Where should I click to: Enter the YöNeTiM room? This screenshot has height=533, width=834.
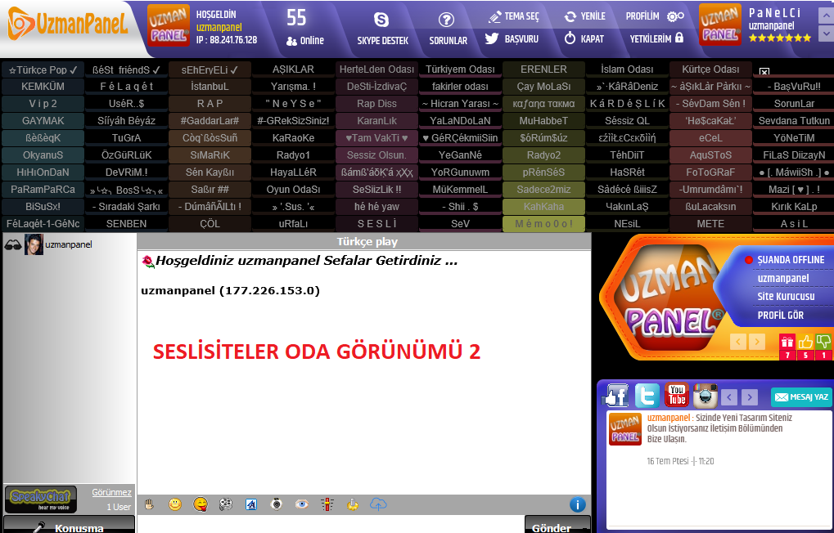coord(794,138)
